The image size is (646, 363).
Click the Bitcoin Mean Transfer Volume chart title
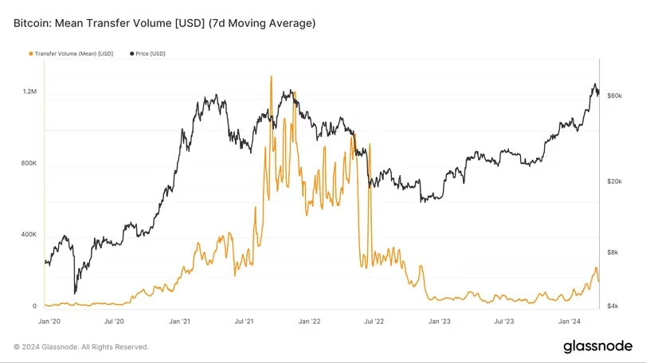(165, 24)
